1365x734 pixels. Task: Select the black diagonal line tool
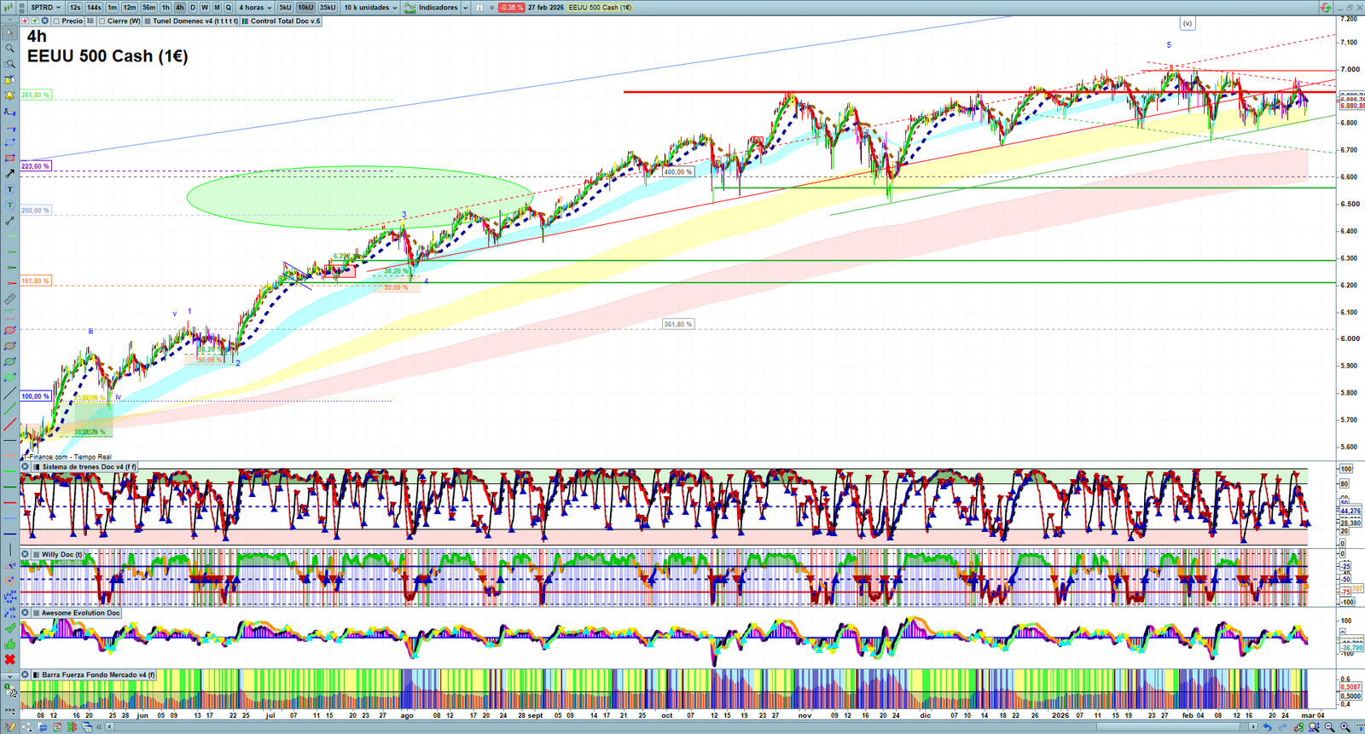(9, 394)
